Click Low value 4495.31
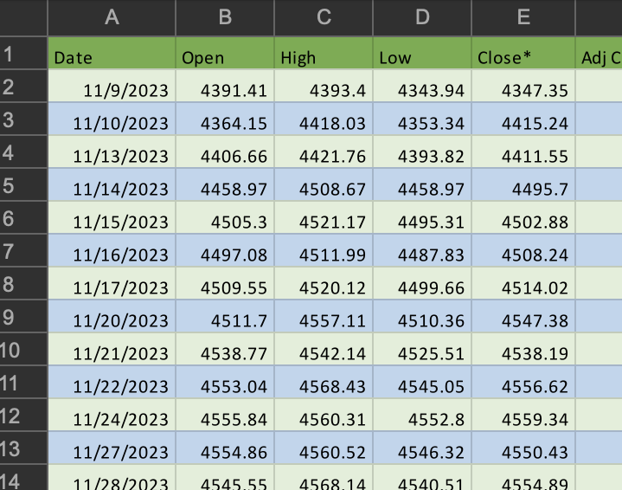The image size is (622, 490). pos(422,217)
